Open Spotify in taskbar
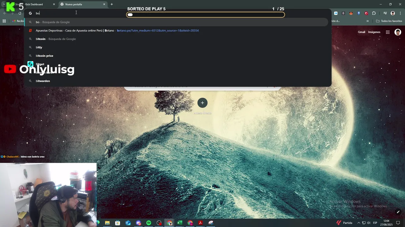The image size is (405, 227). click(149, 223)
